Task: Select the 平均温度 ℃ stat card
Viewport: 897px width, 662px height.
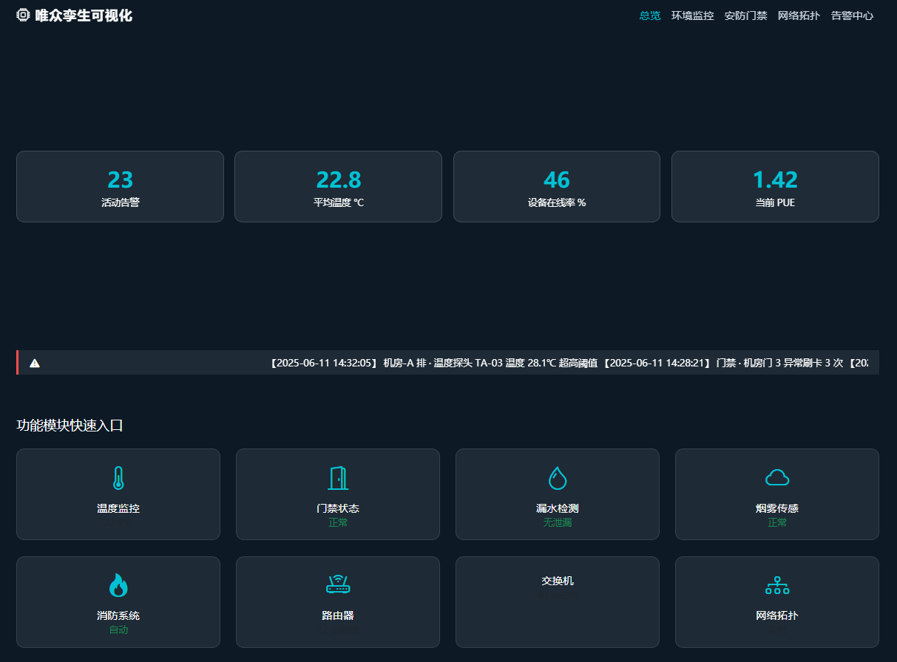Action: click(338, 186)
